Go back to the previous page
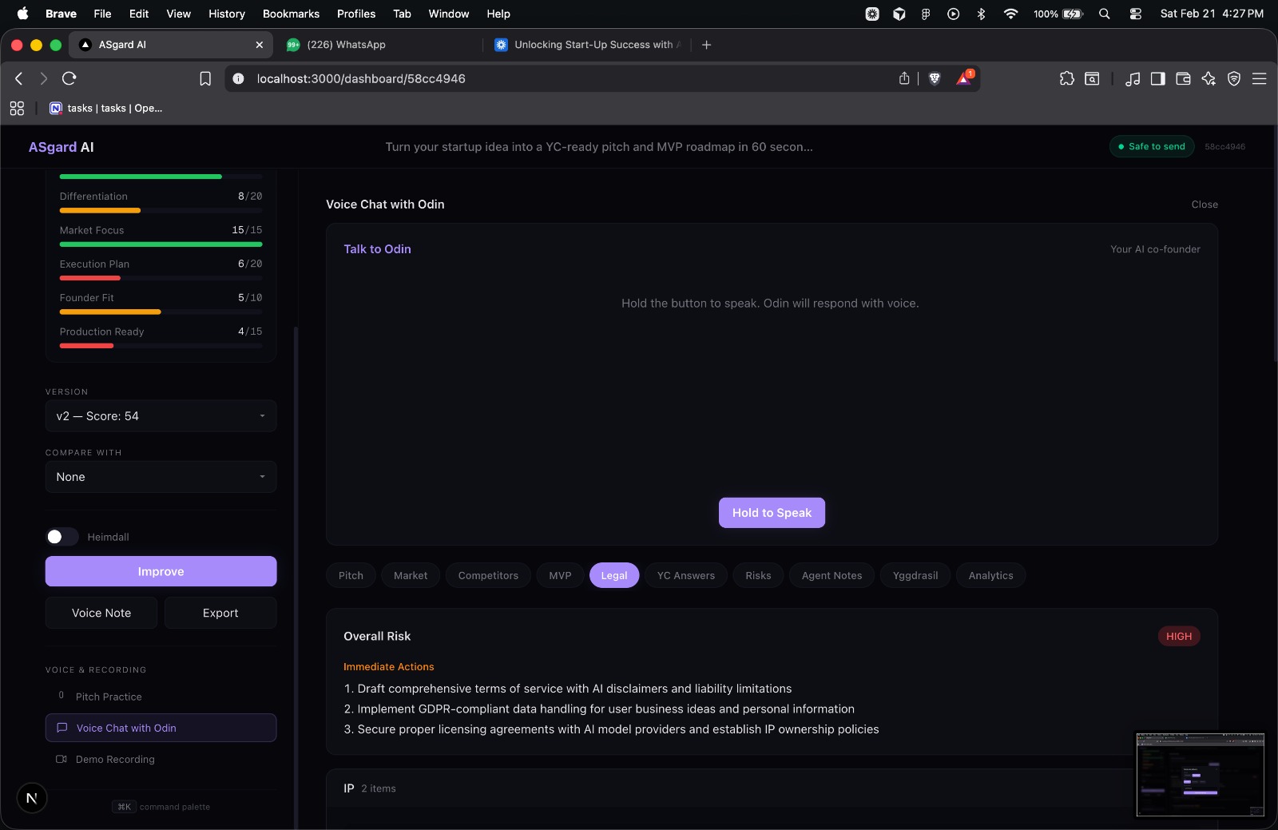 19,78
